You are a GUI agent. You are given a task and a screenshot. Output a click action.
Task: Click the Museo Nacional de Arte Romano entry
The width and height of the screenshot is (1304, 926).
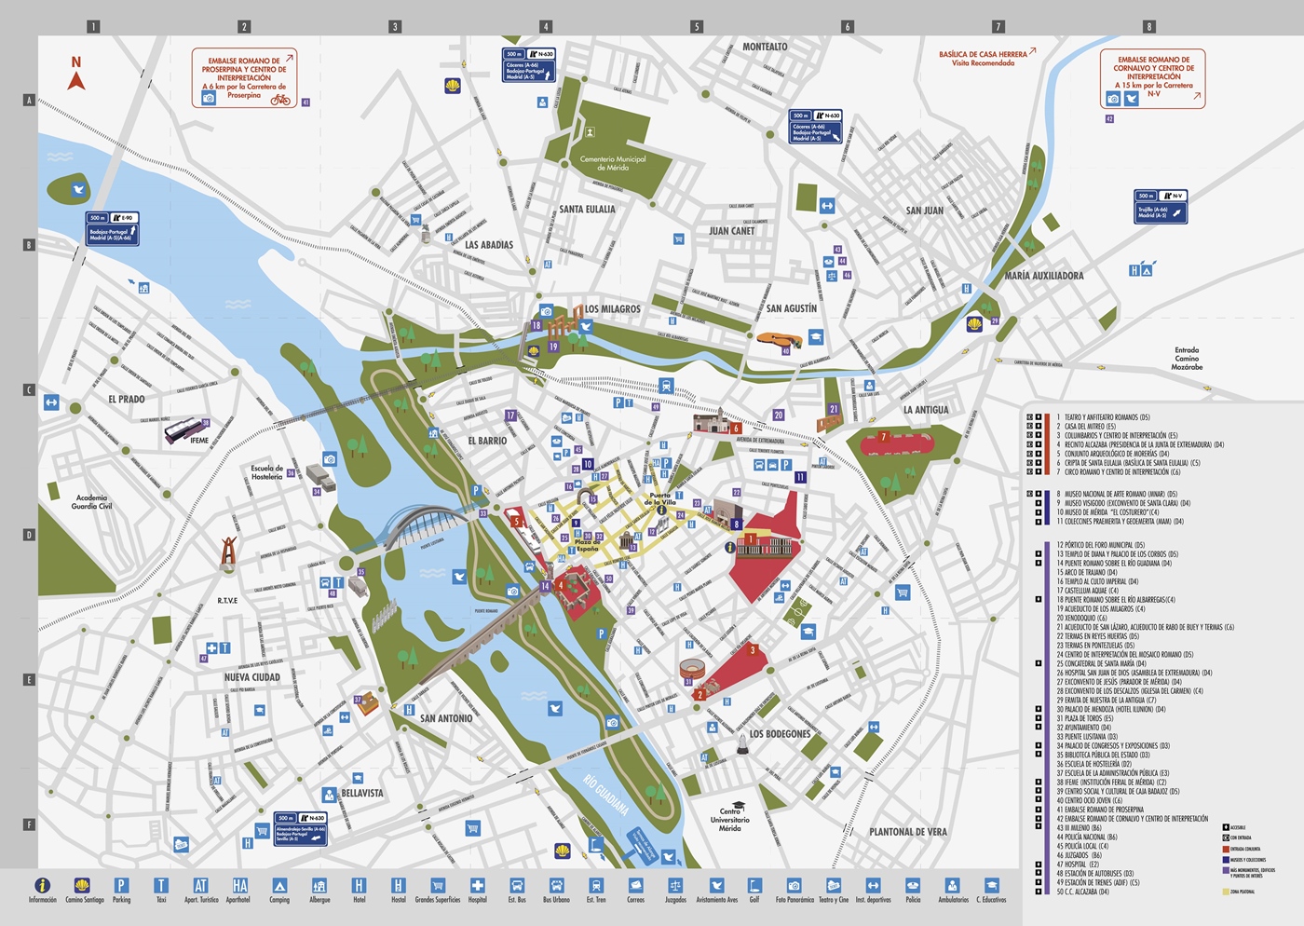(x=1116, y=494)
